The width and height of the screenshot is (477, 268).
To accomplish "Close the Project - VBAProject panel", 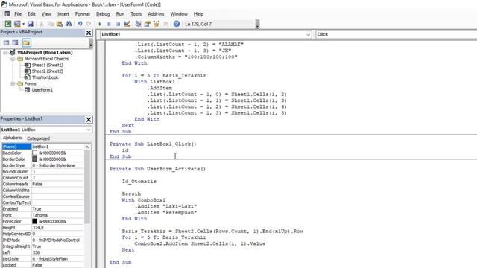I will point(89,33).
